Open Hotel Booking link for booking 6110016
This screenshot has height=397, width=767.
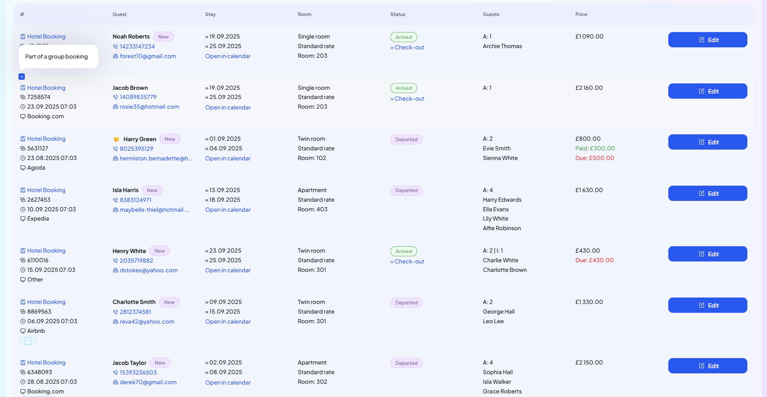coord(46,251)
